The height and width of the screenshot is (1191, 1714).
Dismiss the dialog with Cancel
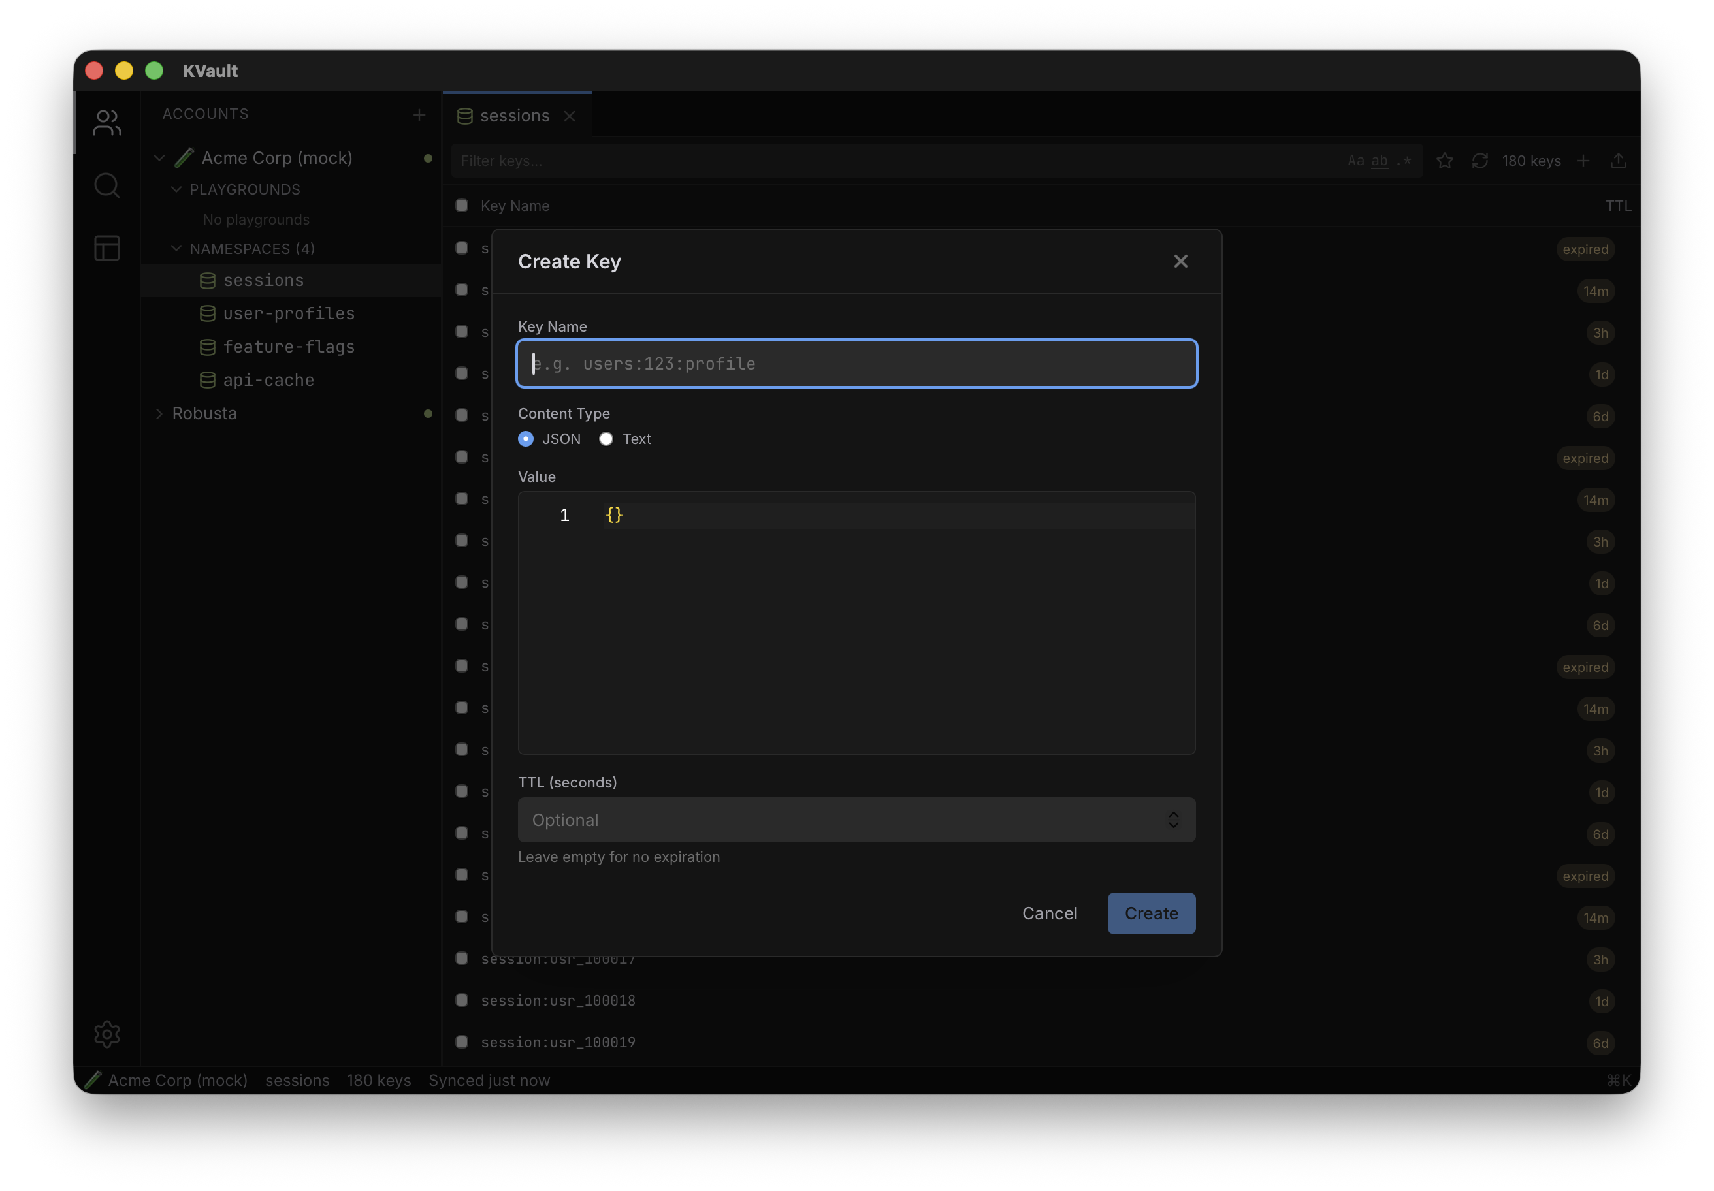pyautogui.click(x=1050, y=913)
